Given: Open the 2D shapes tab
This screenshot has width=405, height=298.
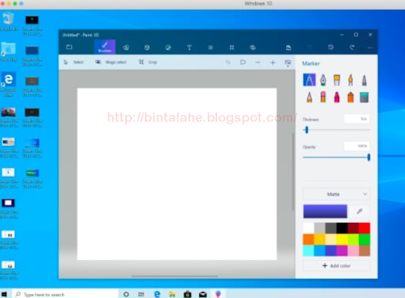Looking at the screenshot, I should tap(126, 47).
